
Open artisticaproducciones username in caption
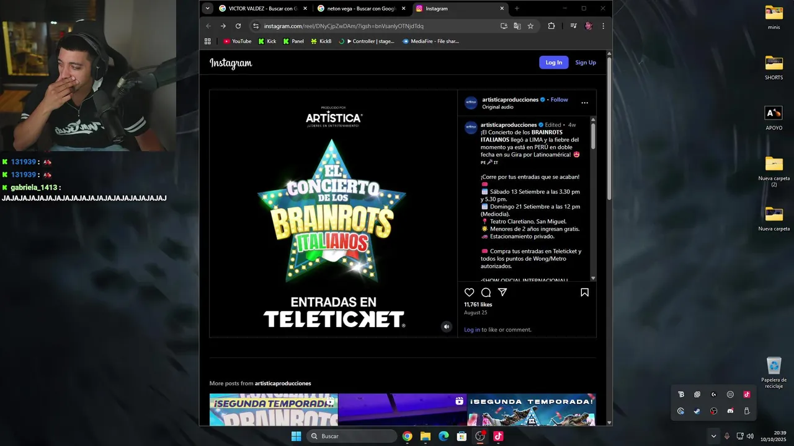tap(509, 125)
